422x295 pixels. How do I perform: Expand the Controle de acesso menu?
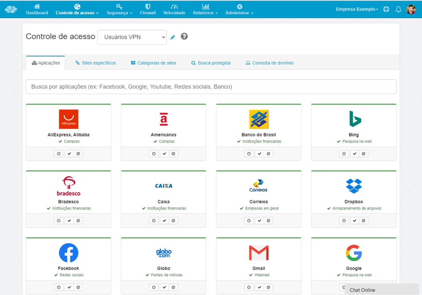coord(77,9)
